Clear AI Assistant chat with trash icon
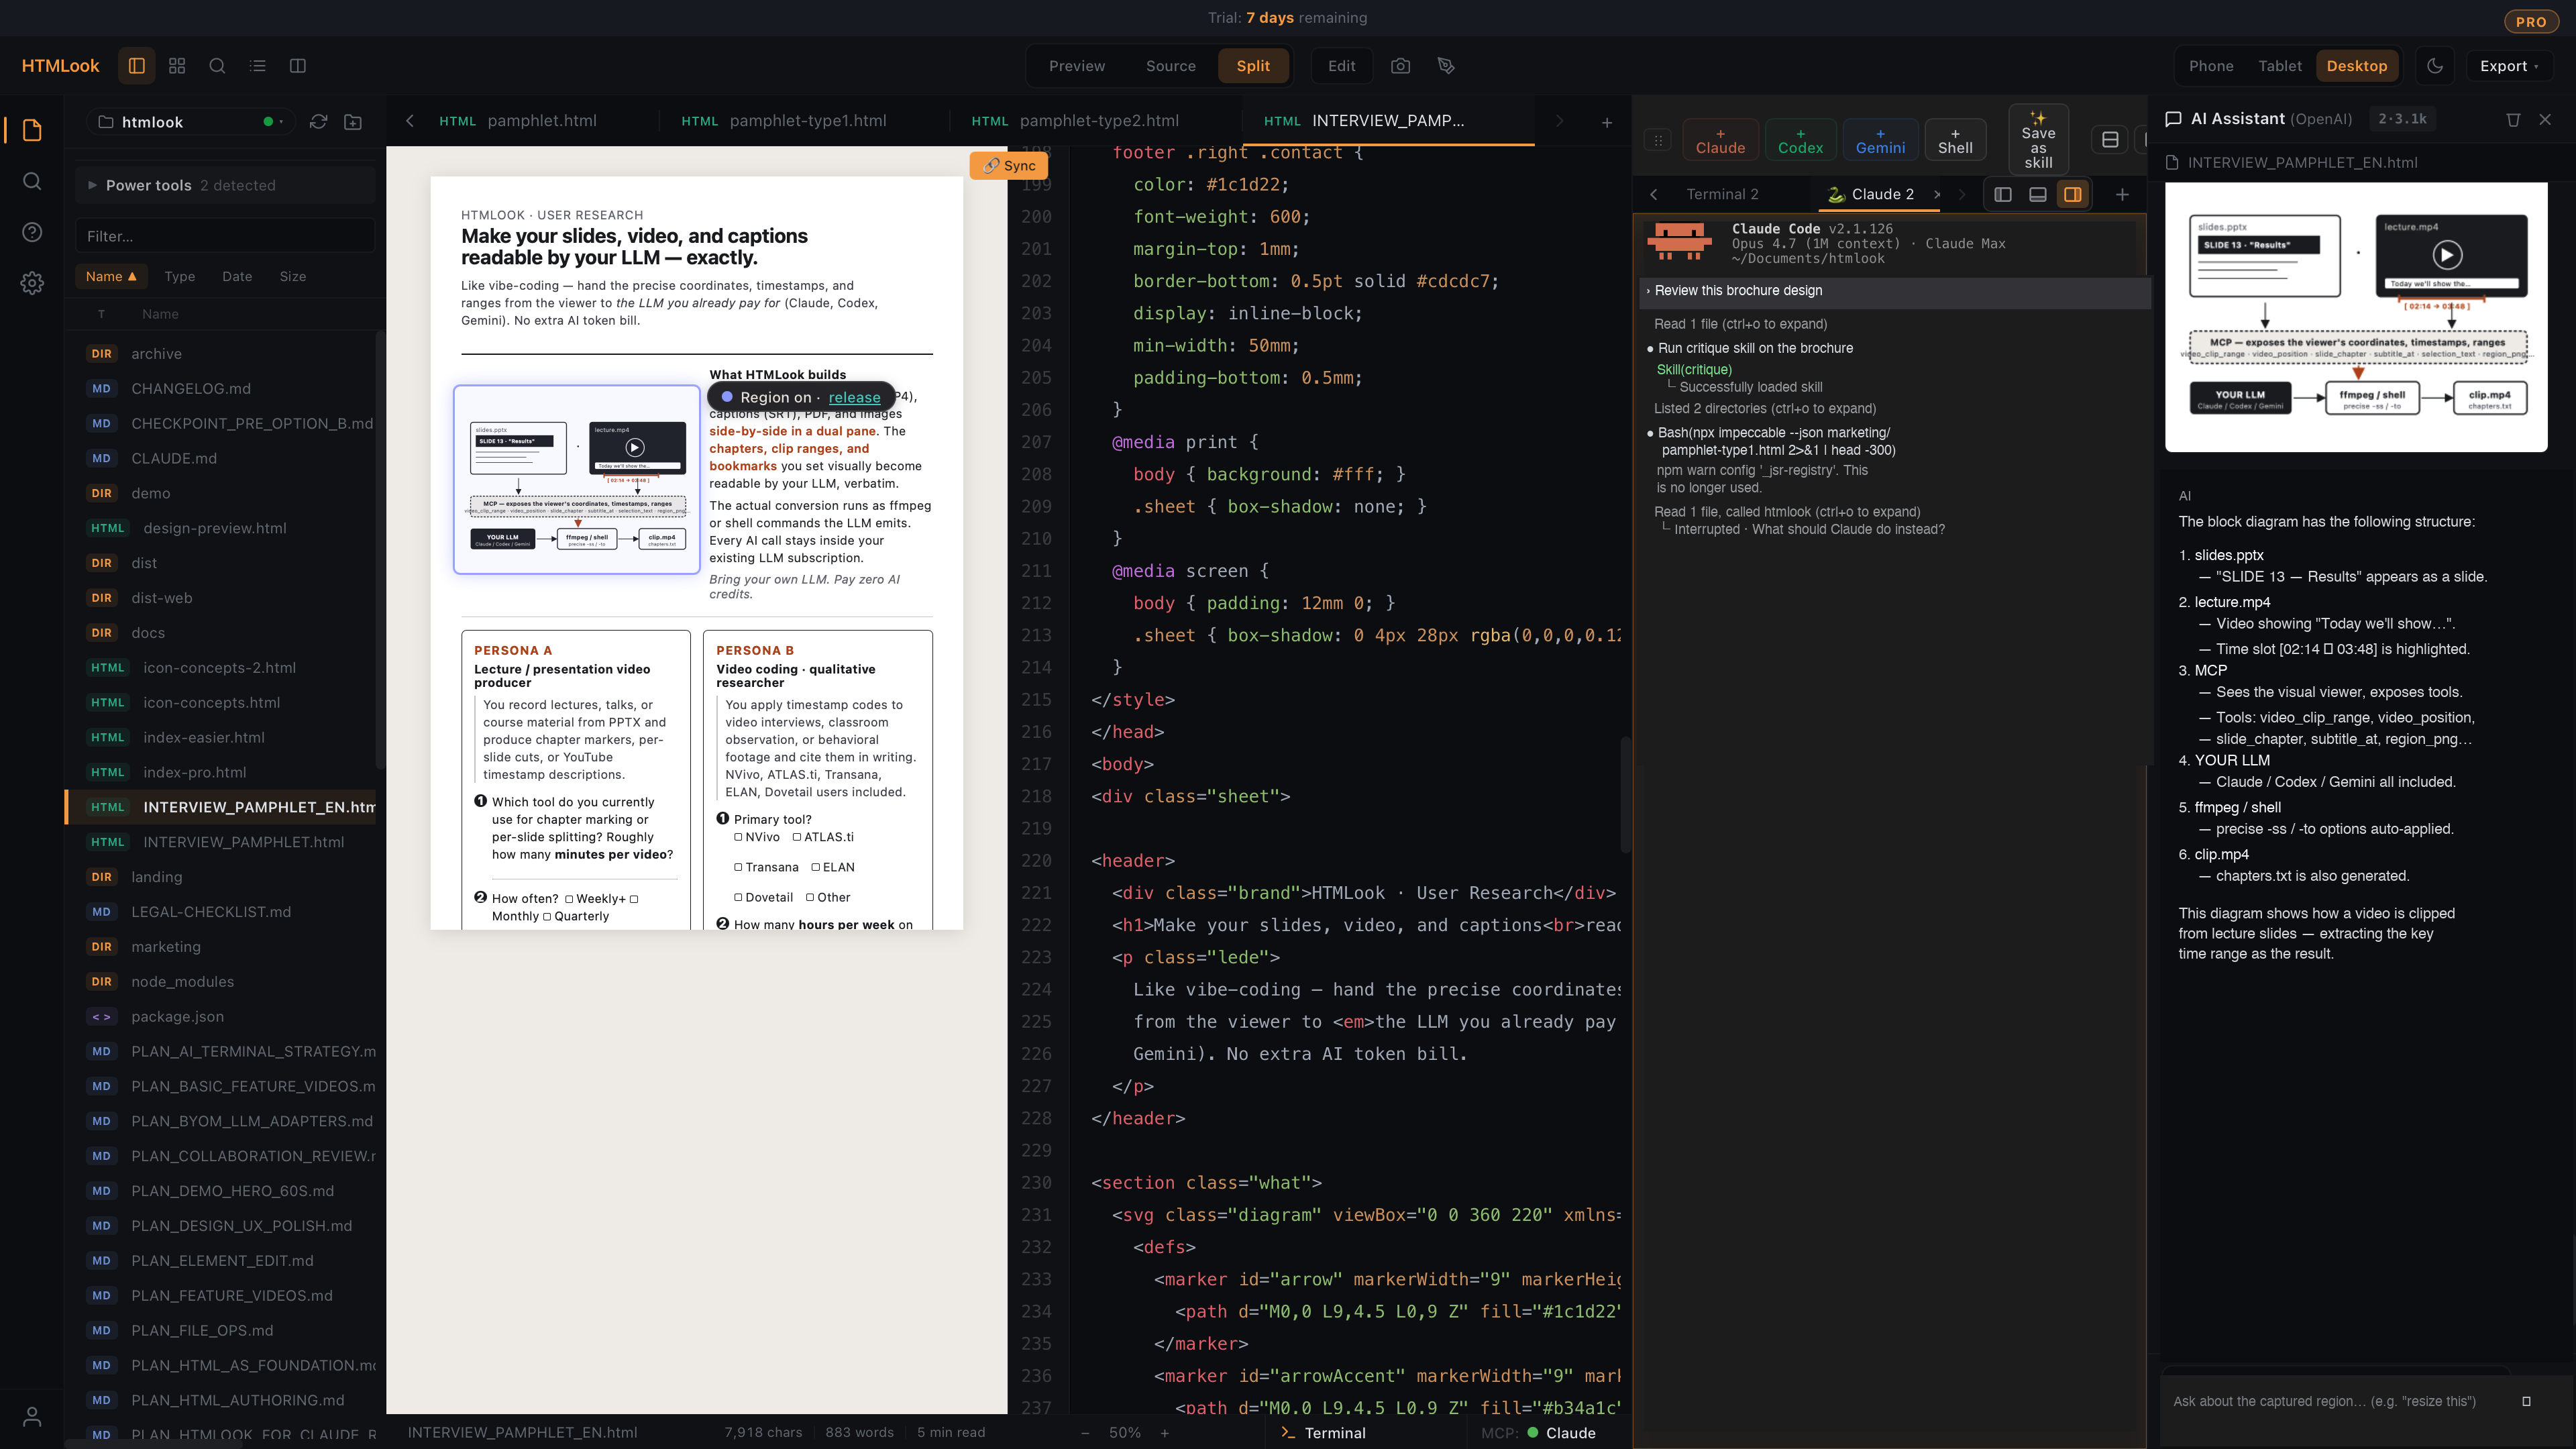Screen dimensions: 2576x1449 click(2513, 119)
